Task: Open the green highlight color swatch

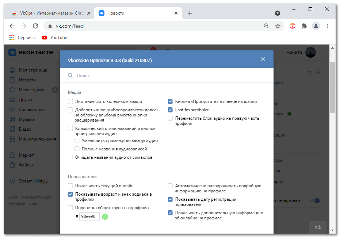Action: pyautogui.click(x=105, y=216)
